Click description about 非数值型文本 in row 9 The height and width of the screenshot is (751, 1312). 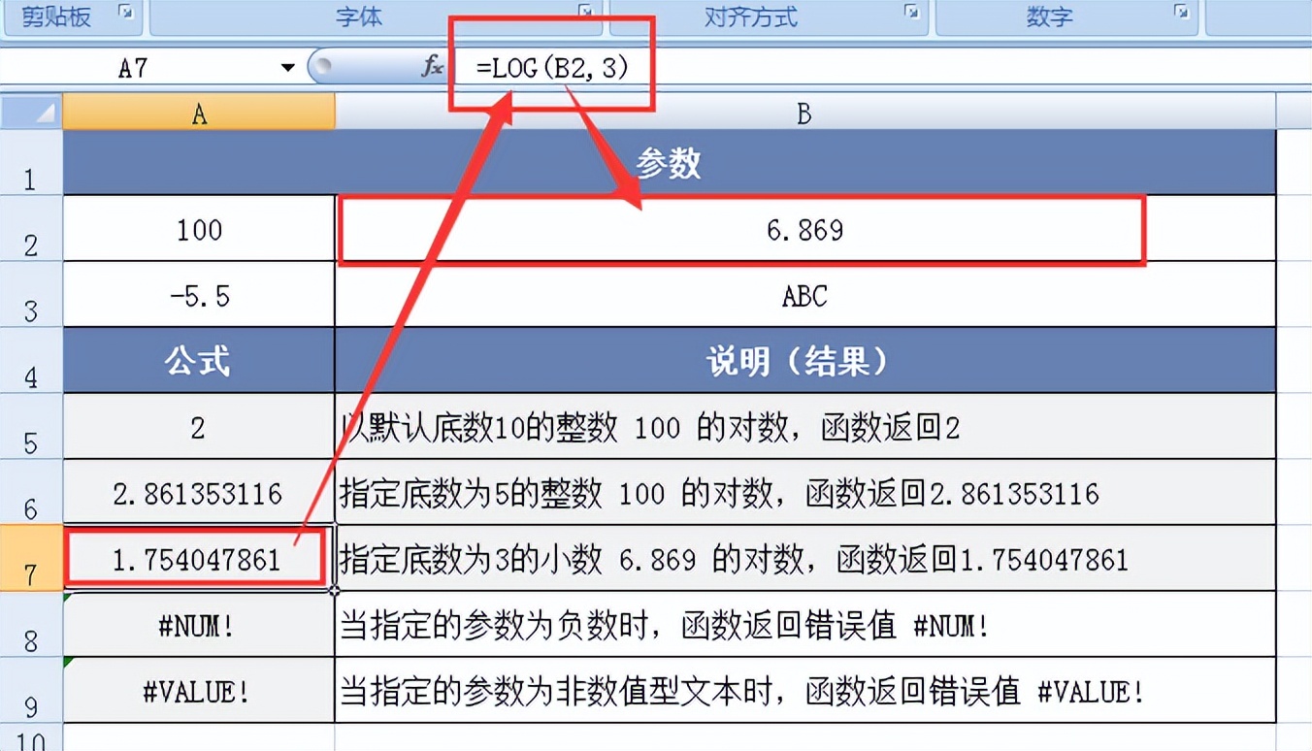804,691
